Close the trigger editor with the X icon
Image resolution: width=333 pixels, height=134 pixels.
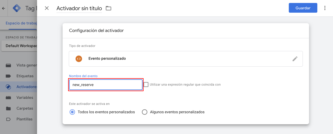tap(47, 8)
